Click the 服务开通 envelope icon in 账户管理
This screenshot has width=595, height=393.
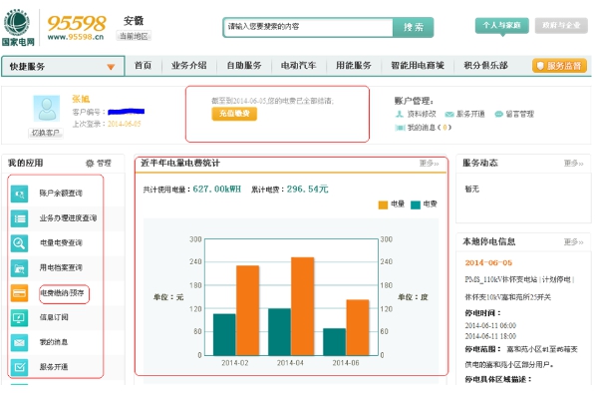click(x=449, y=115)
